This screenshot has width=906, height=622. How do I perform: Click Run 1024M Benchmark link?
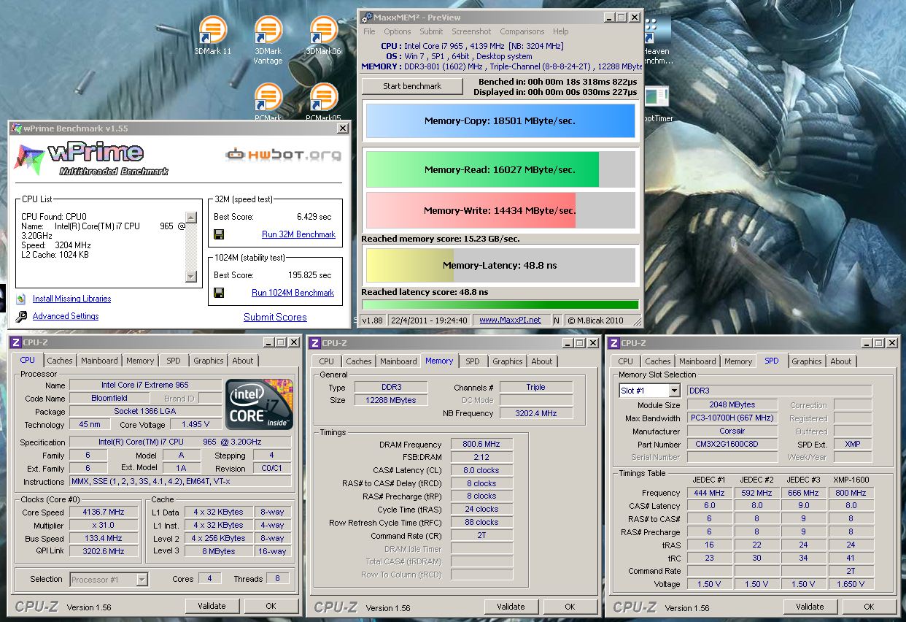[293, 293]
